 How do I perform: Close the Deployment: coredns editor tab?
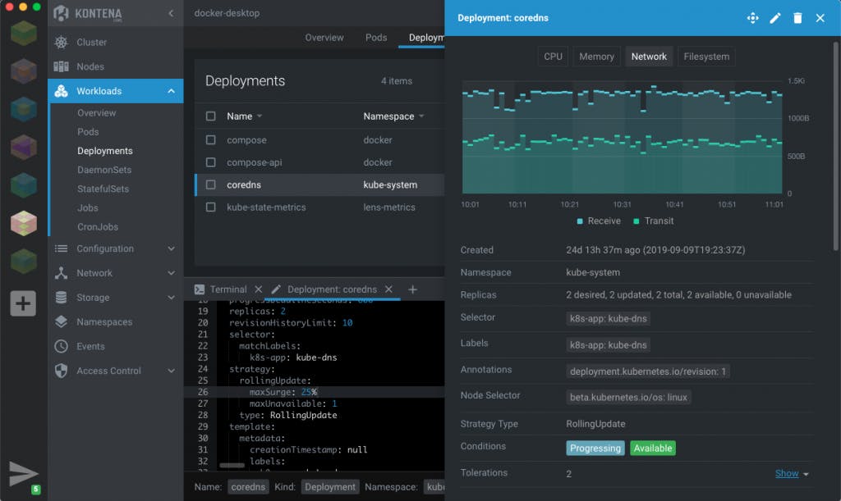click(389, 289)
